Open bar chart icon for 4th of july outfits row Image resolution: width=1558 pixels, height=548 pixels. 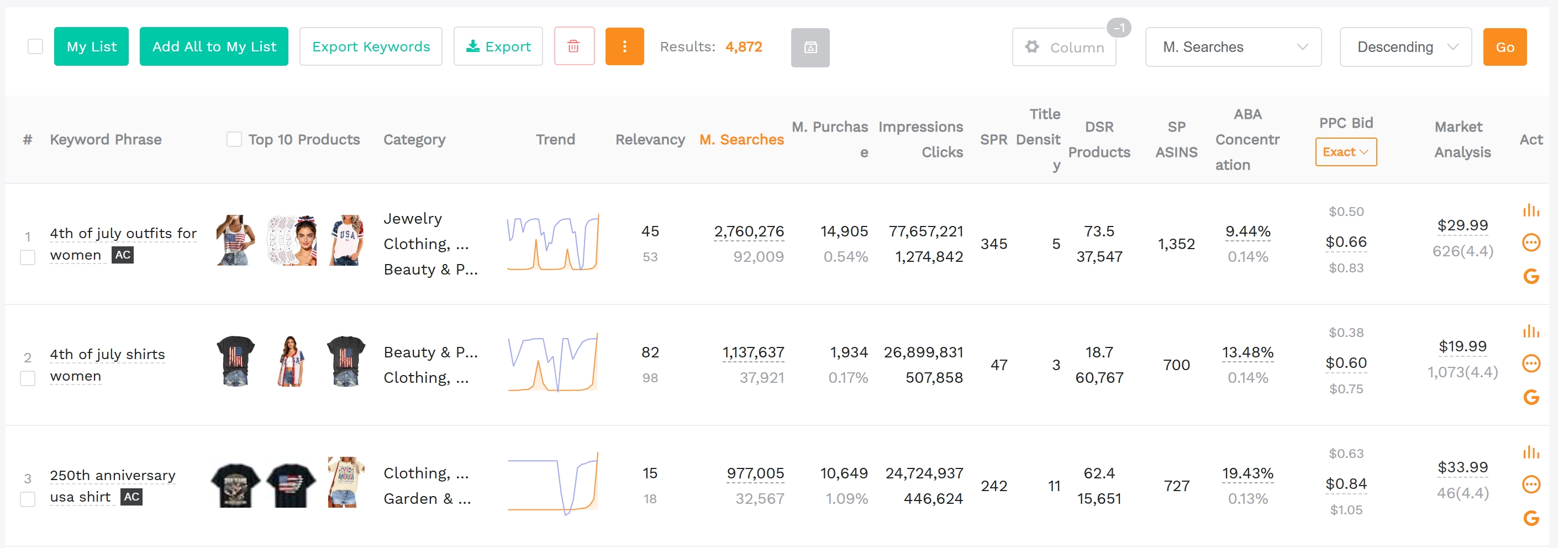(1531, 210)
